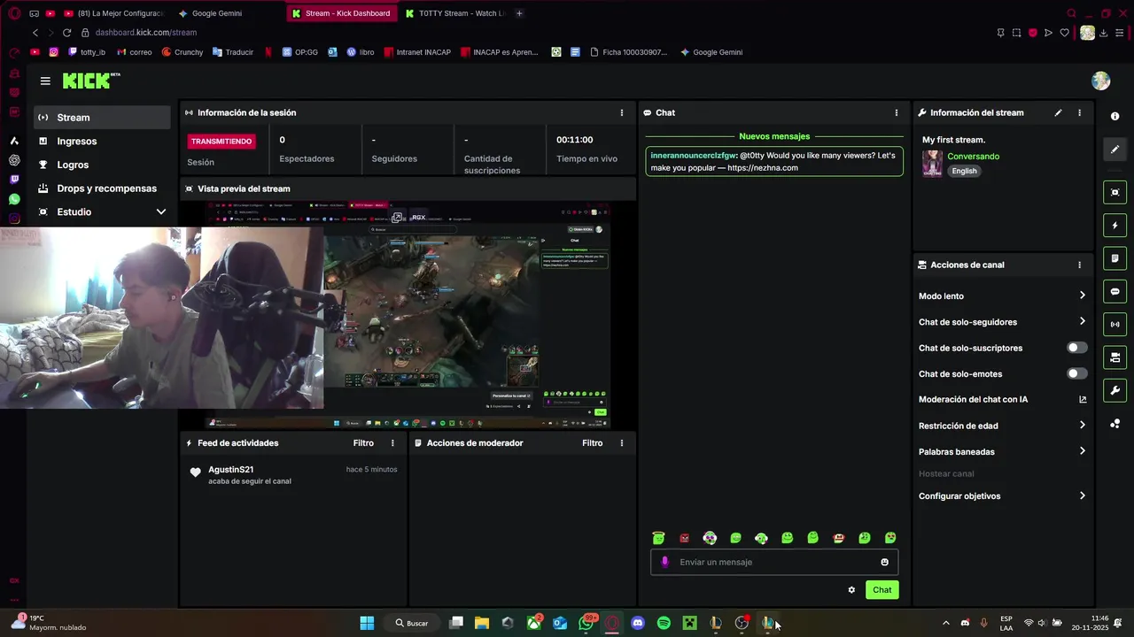Open Información de la sesión three-dot menu
The width and height of the screenshot is (1134, 637).
point(621,112)
